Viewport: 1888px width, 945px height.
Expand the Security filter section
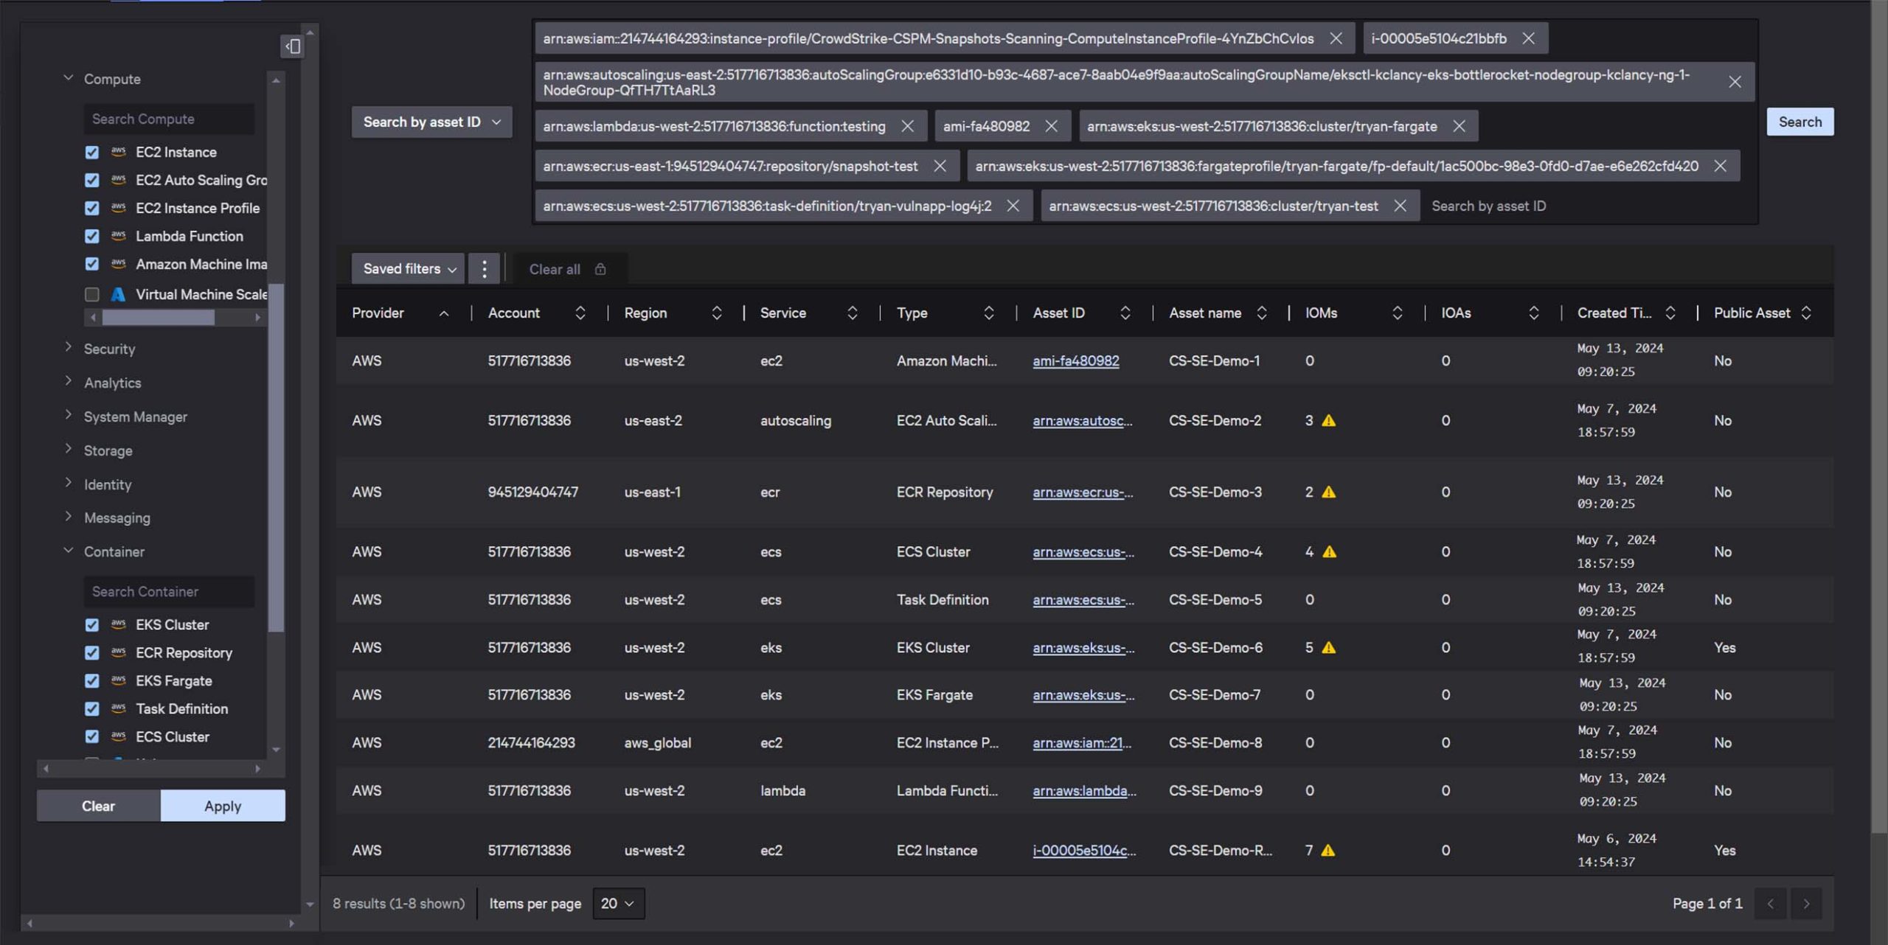(69, 347)
